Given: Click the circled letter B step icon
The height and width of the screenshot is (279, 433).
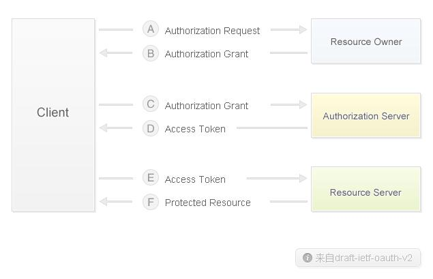Looking at the screenshot, I should pos(151,53).
